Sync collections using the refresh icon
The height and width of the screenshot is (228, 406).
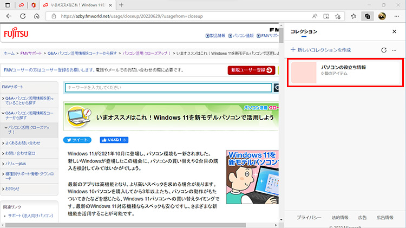click(x=384, y=49)
